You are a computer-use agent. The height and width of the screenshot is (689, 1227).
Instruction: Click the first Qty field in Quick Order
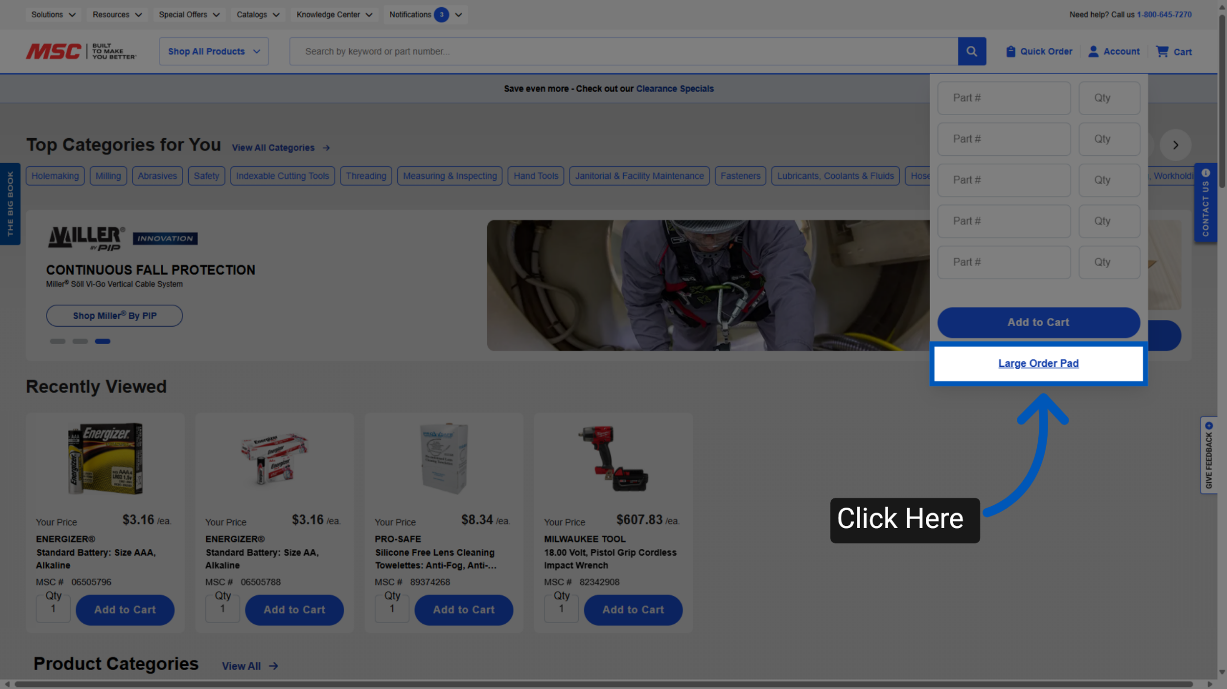point(1109,98)
